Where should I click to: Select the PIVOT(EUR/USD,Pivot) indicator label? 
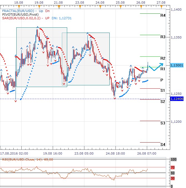point(21,15)
